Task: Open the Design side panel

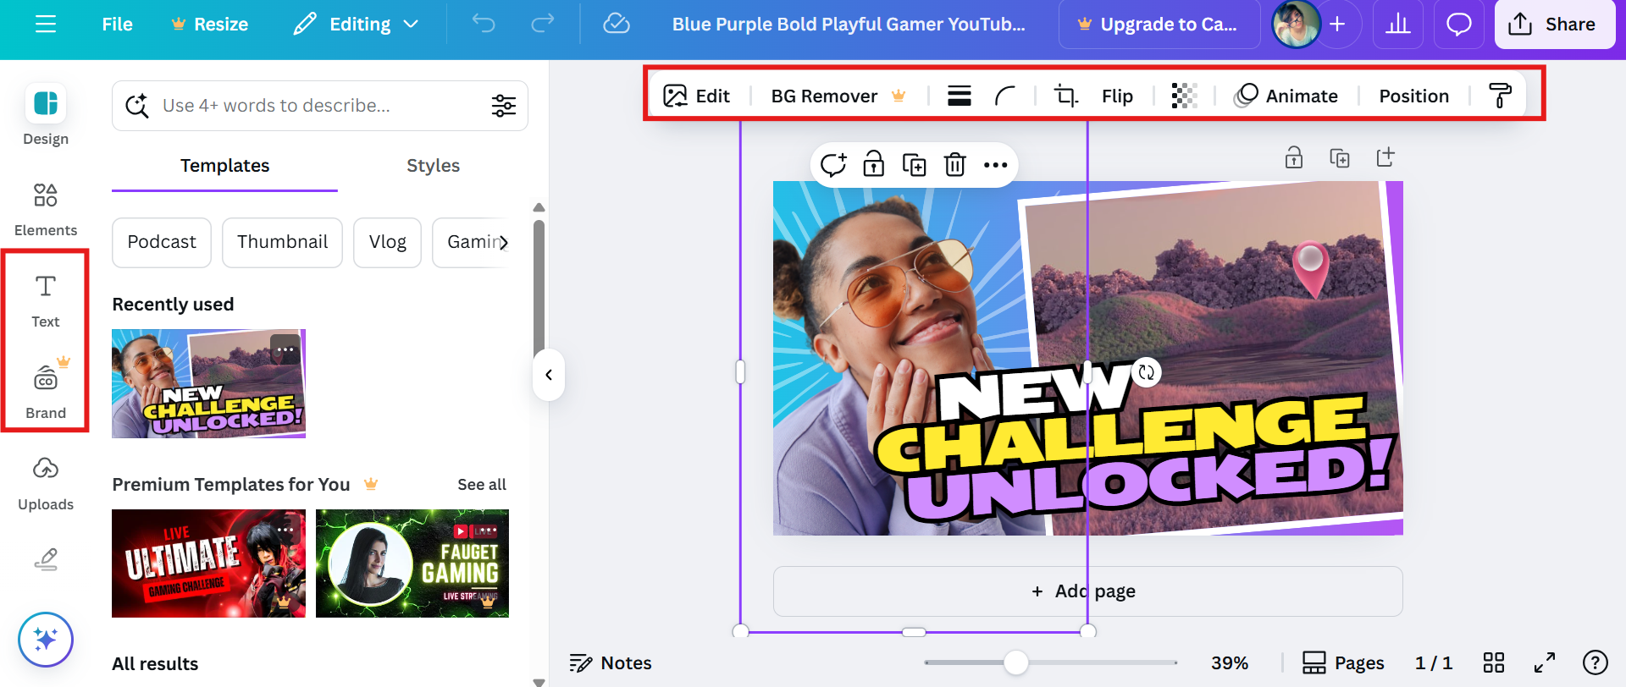Action: tap(46, 115)
